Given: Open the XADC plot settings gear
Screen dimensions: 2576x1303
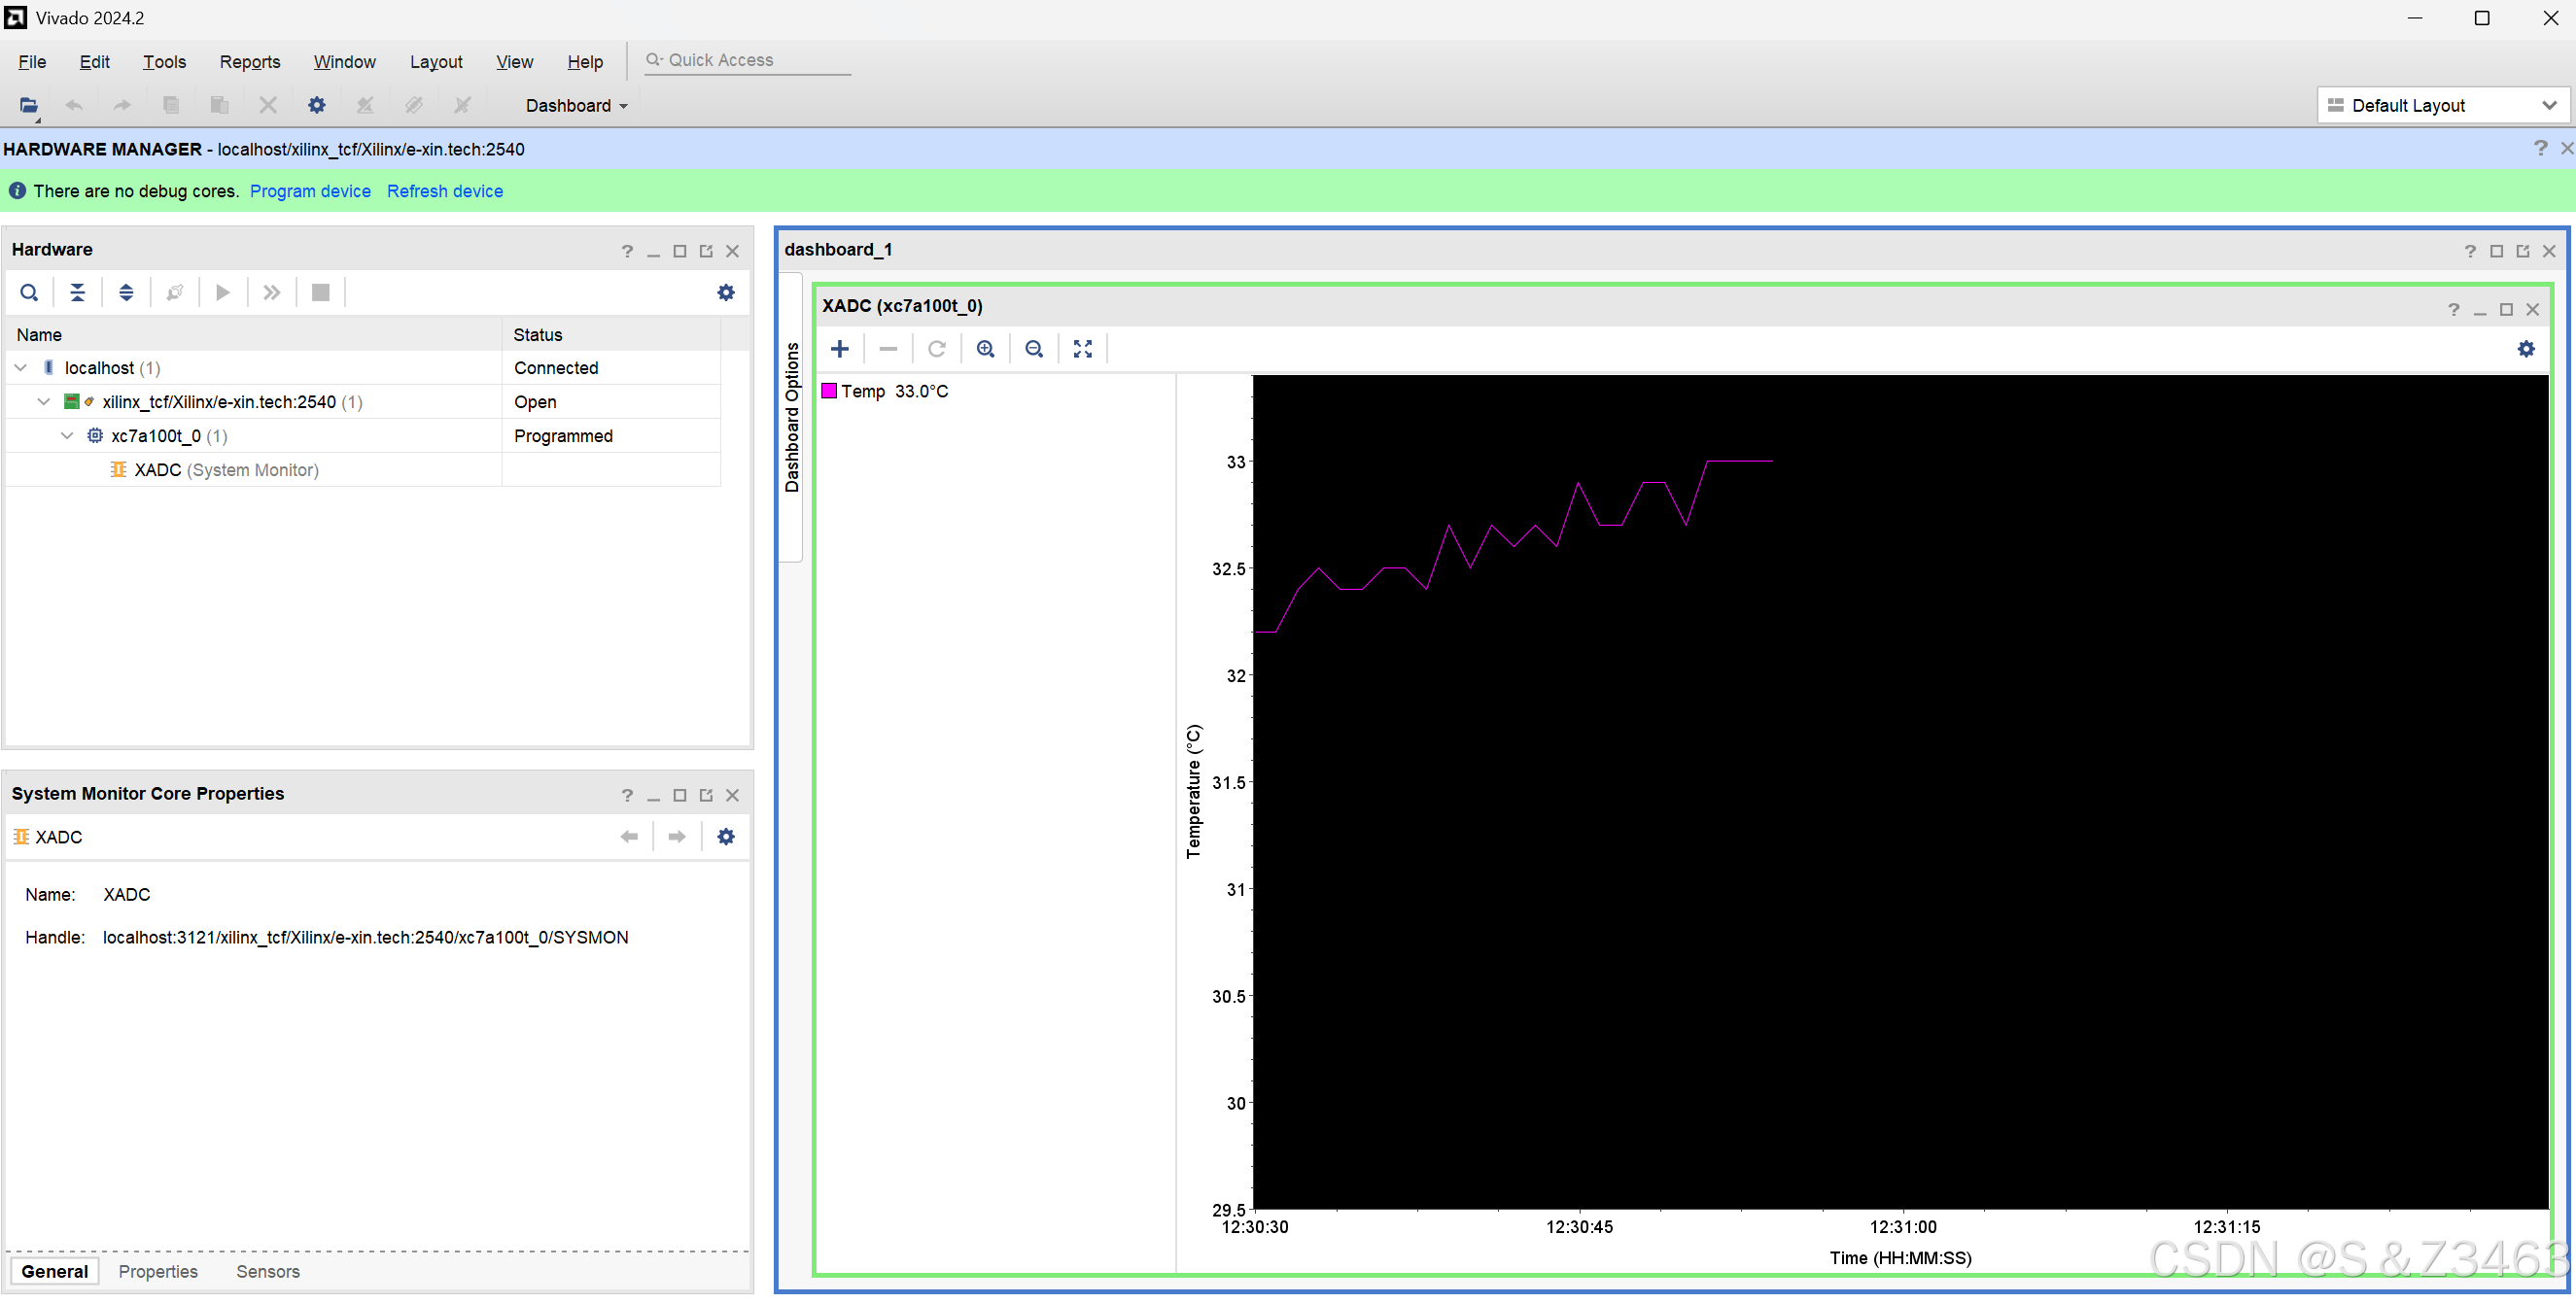Looking at the screenshot, I should pyautogui.click(x=2525, y=349).
